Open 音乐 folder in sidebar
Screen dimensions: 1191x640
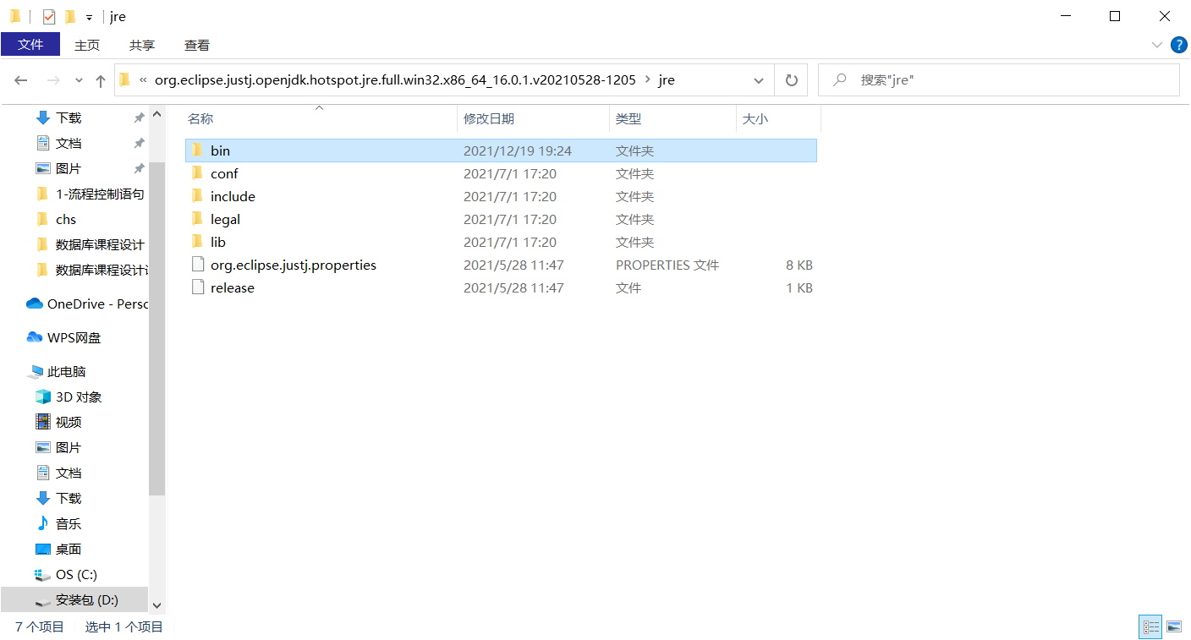click(58, 523)
